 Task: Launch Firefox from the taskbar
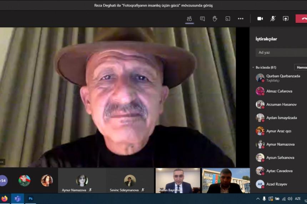pyautogui.click(x=4, y=199)
